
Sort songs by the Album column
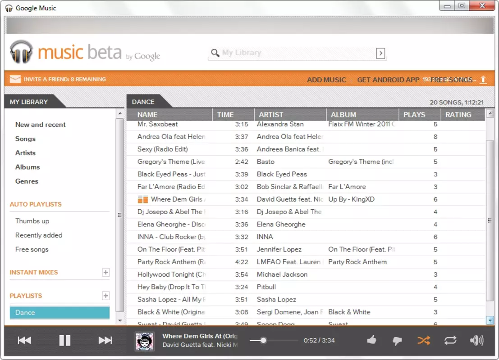tap(362, 115)
